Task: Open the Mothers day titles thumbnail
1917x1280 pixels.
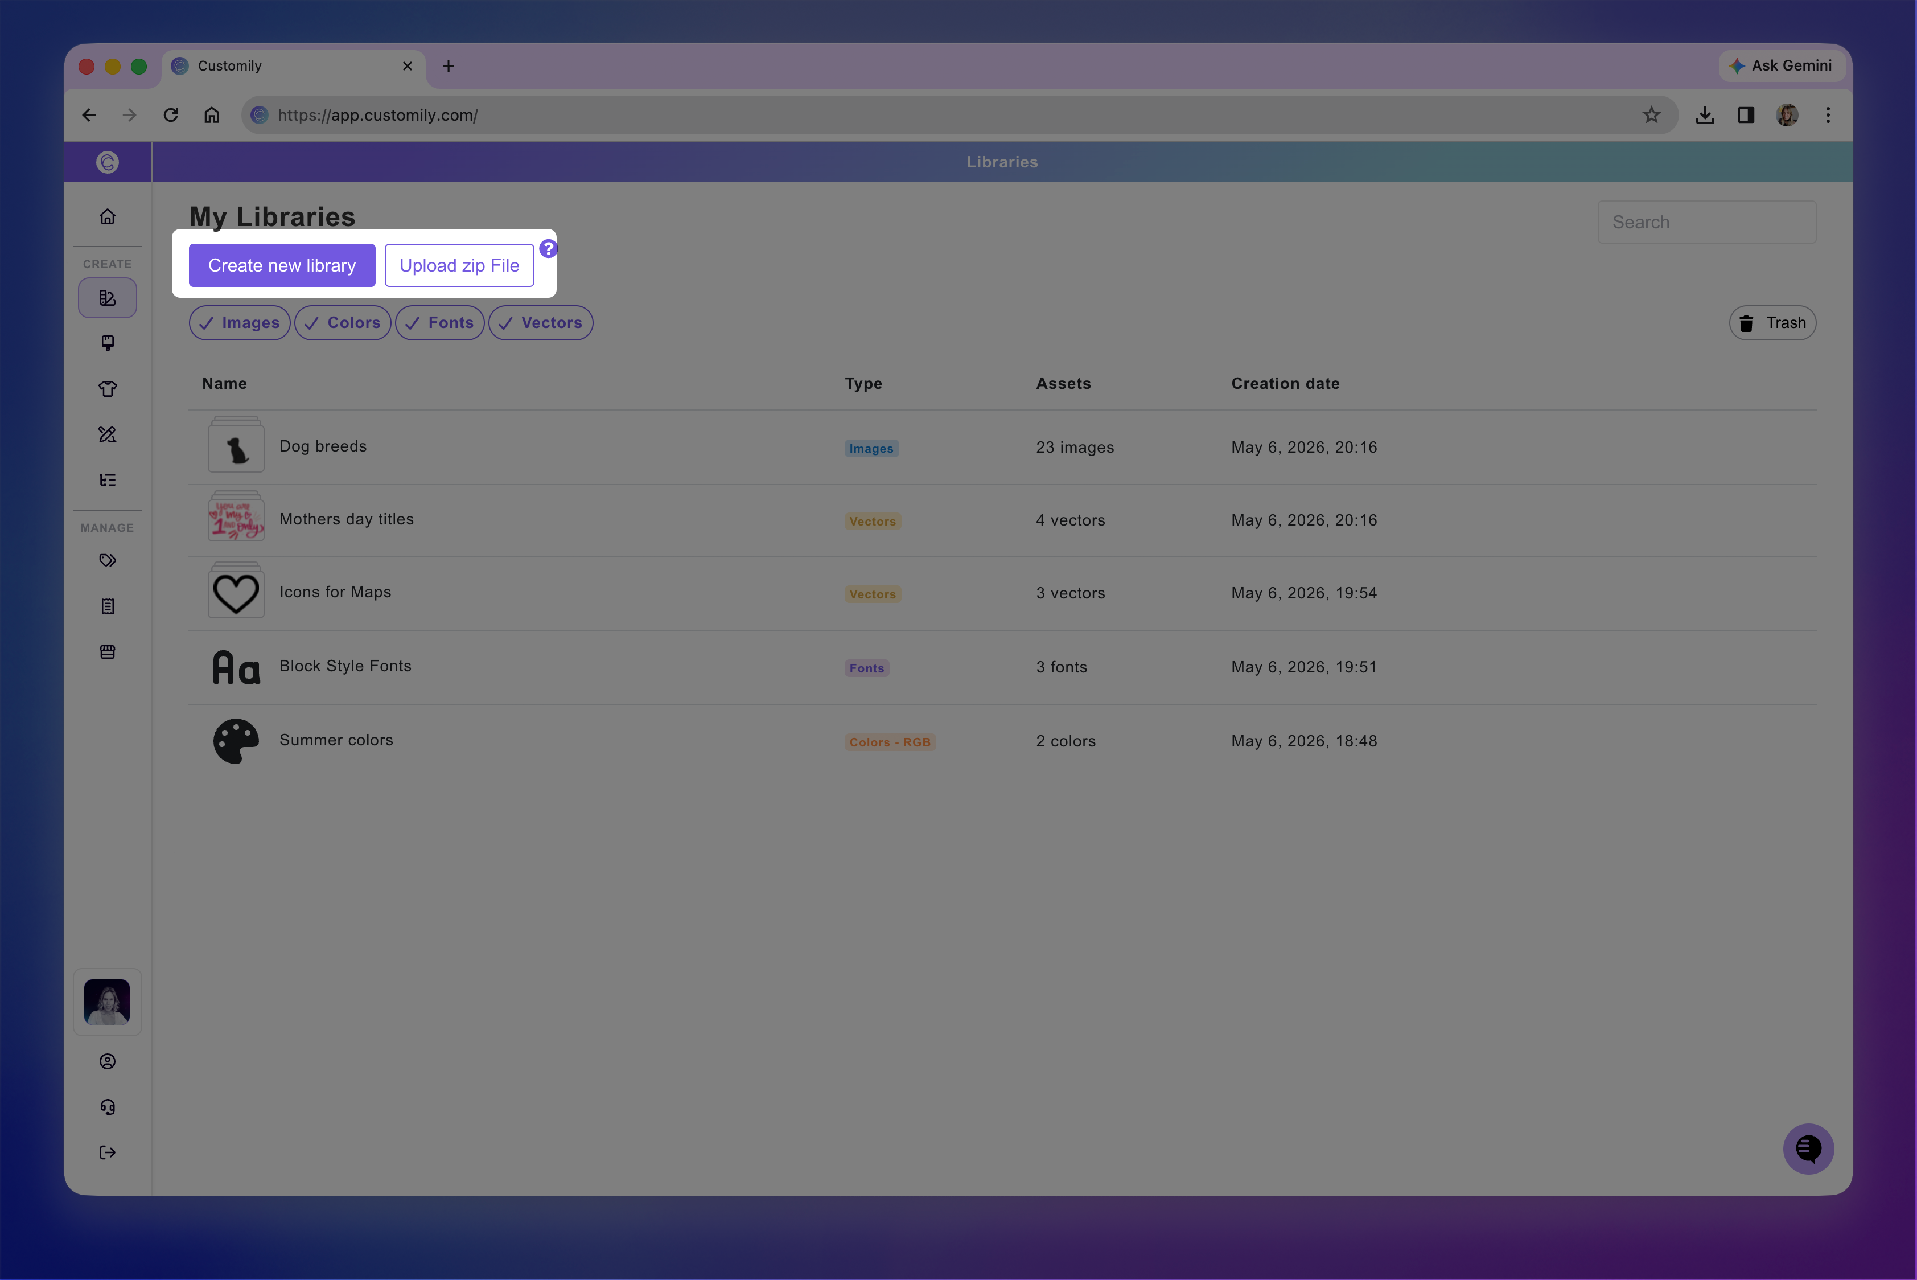Action: pos(236,517)
